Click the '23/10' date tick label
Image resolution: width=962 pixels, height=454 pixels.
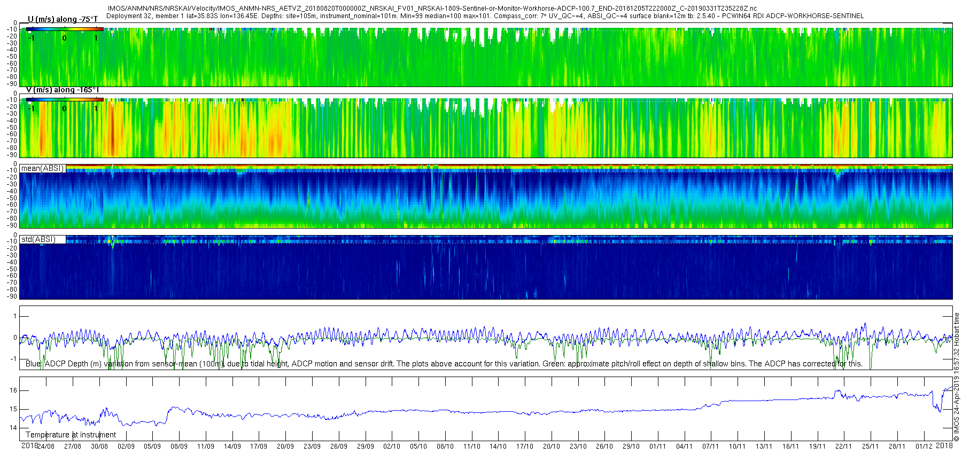point(578,447)
